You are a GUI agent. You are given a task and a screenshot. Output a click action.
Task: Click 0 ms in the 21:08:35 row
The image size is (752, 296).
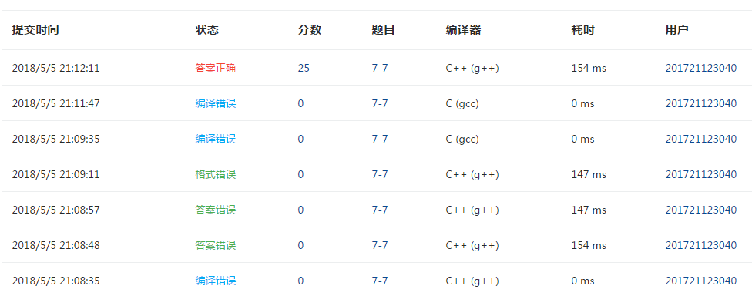(x=582, y=281)
